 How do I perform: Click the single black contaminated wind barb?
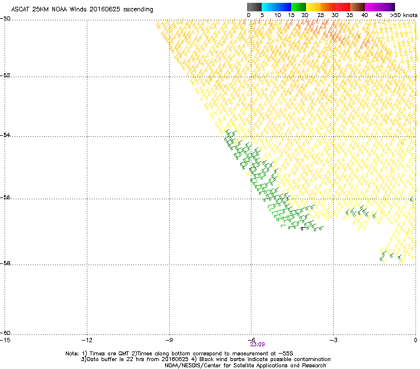click(303, 229)
